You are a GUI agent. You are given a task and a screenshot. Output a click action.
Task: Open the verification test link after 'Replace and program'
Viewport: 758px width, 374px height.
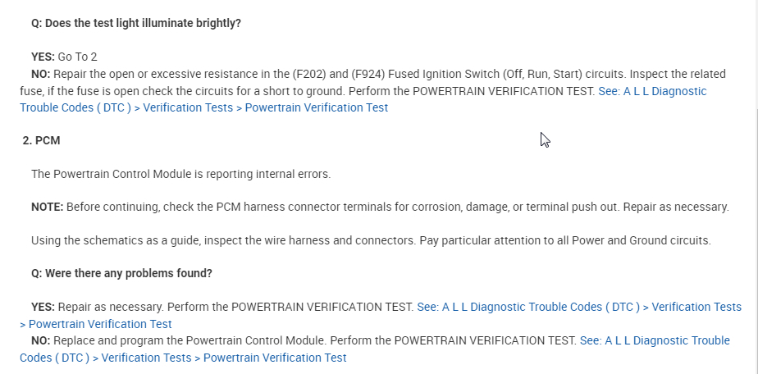coord(654,340)
